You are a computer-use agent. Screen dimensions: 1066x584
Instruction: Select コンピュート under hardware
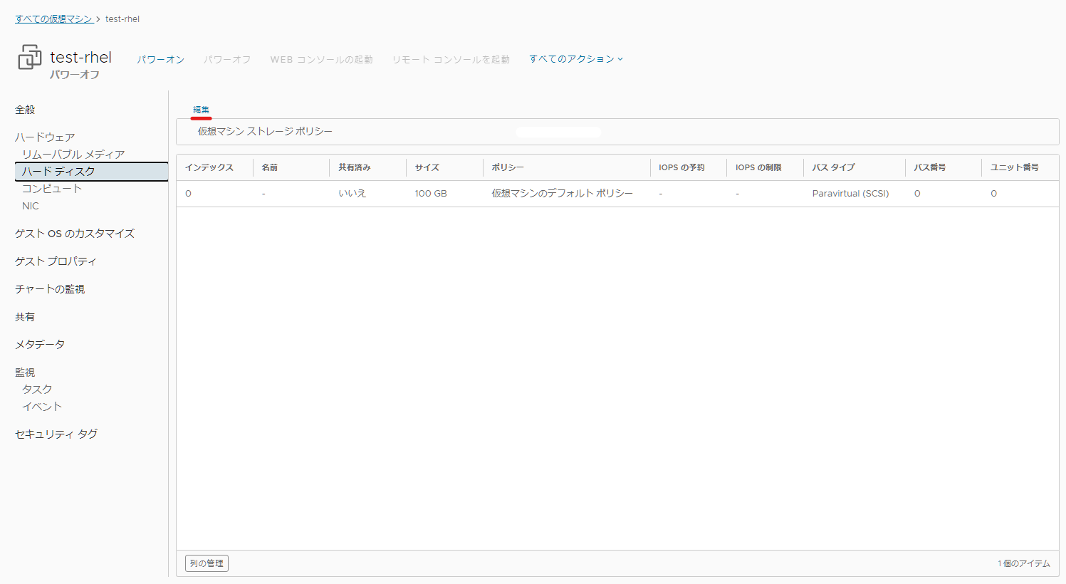[52, 189]
